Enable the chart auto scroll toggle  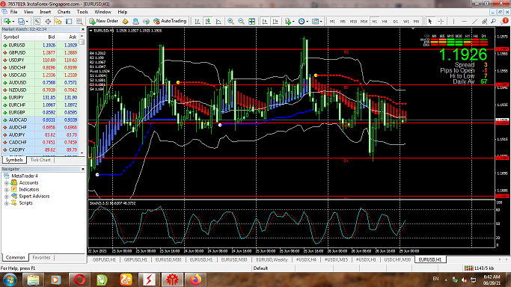tap(265, 21)
